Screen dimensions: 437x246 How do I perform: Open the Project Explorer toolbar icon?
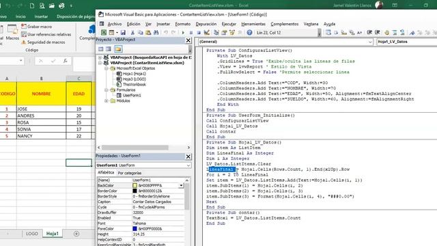click(x=216, y=33)
